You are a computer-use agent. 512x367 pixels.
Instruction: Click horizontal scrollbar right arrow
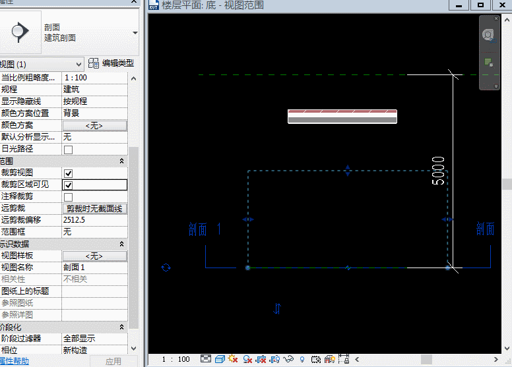pyautogui.click(x=496, y=360)
